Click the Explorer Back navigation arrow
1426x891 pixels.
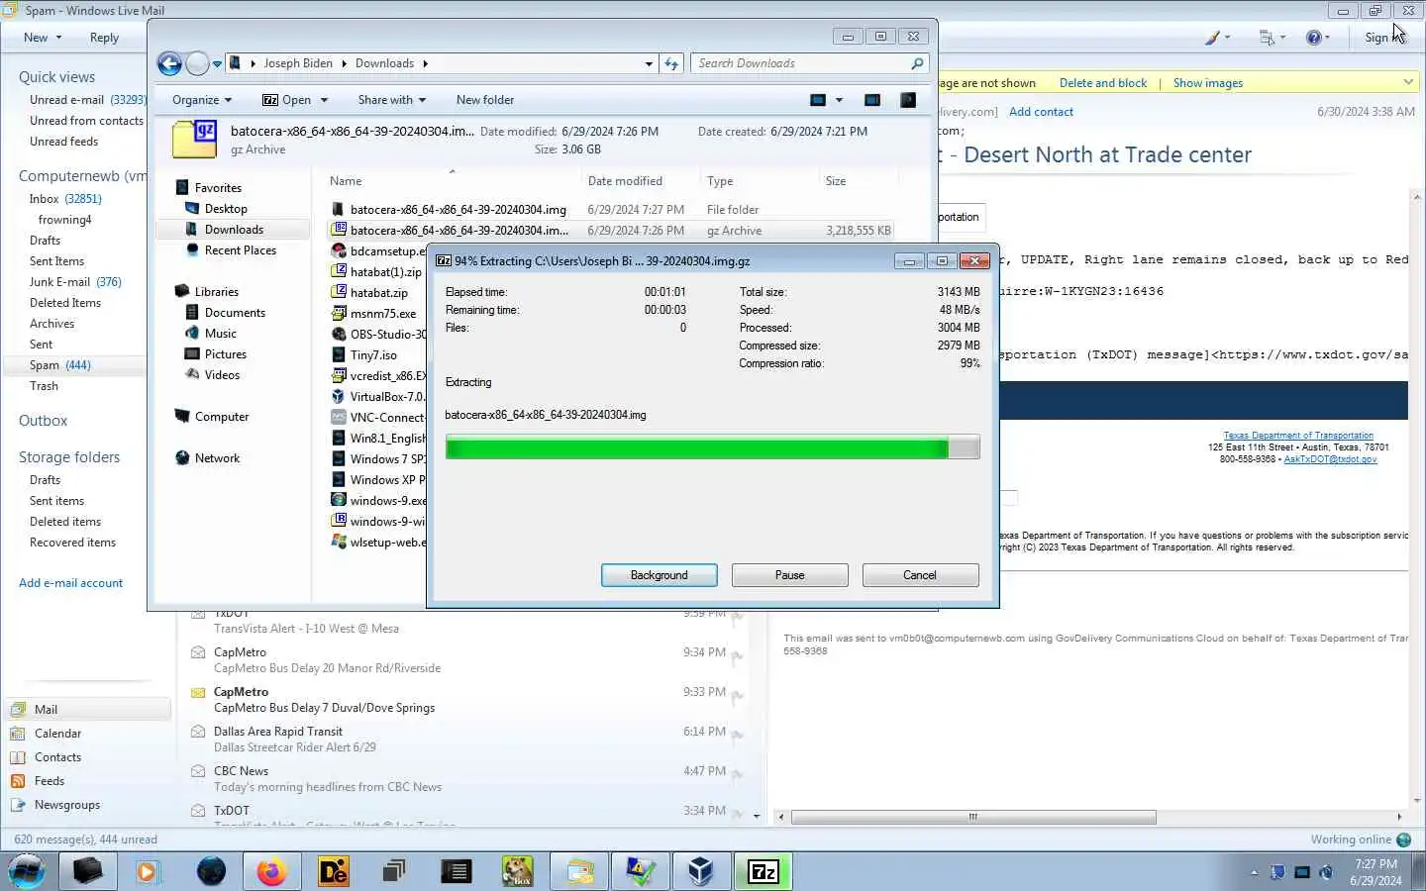click(x=170, y=63)
